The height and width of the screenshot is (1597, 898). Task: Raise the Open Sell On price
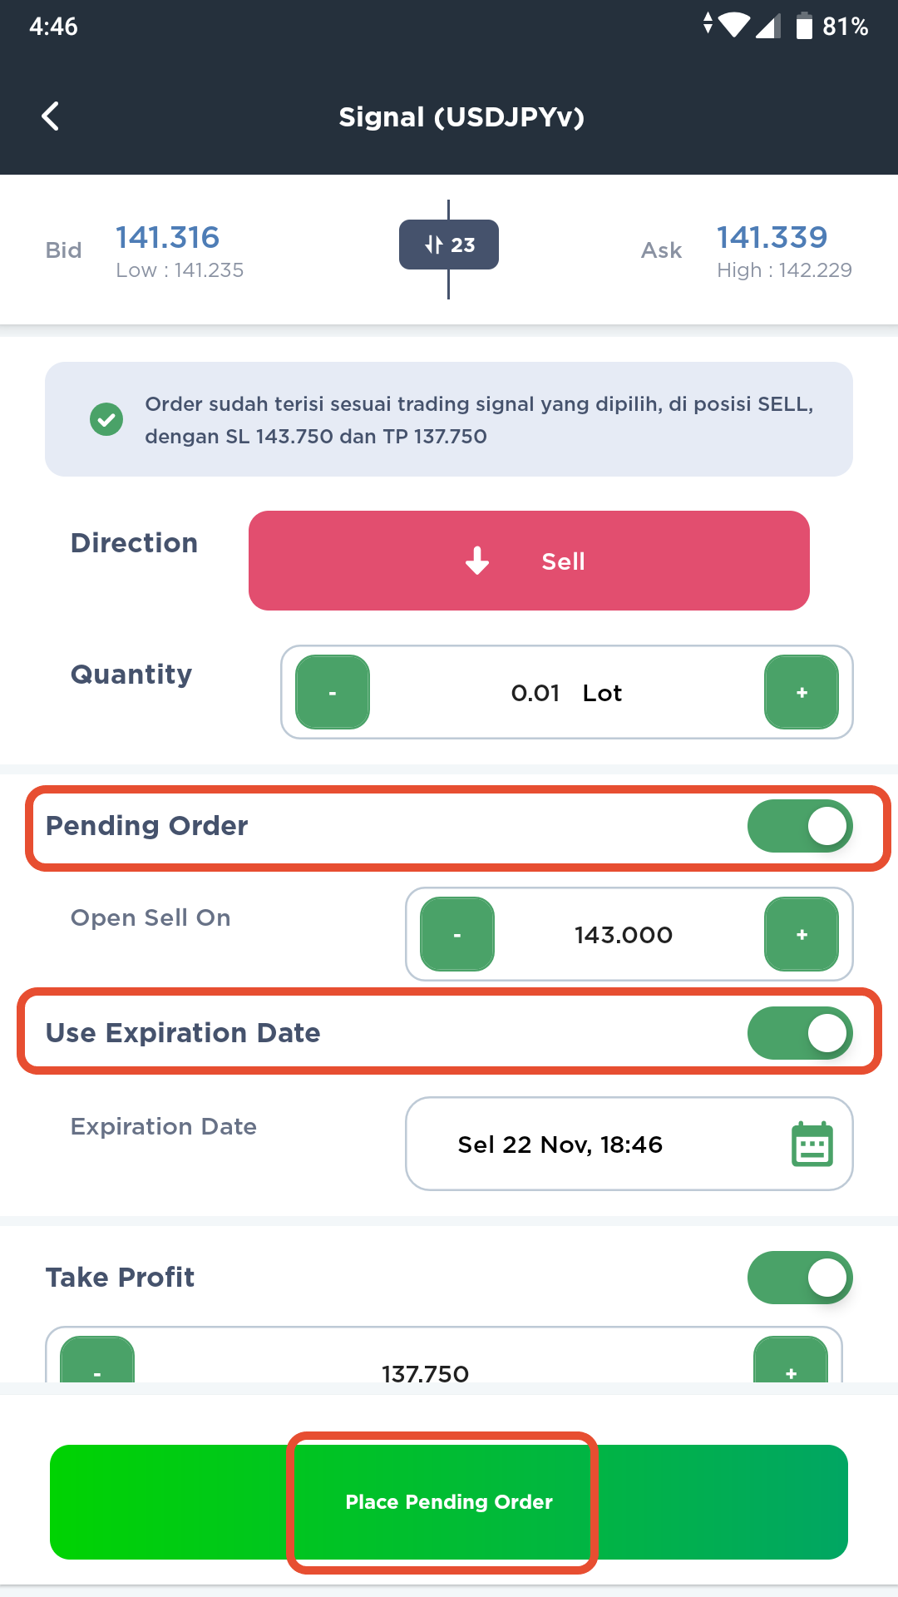click(x=802, y=934)
